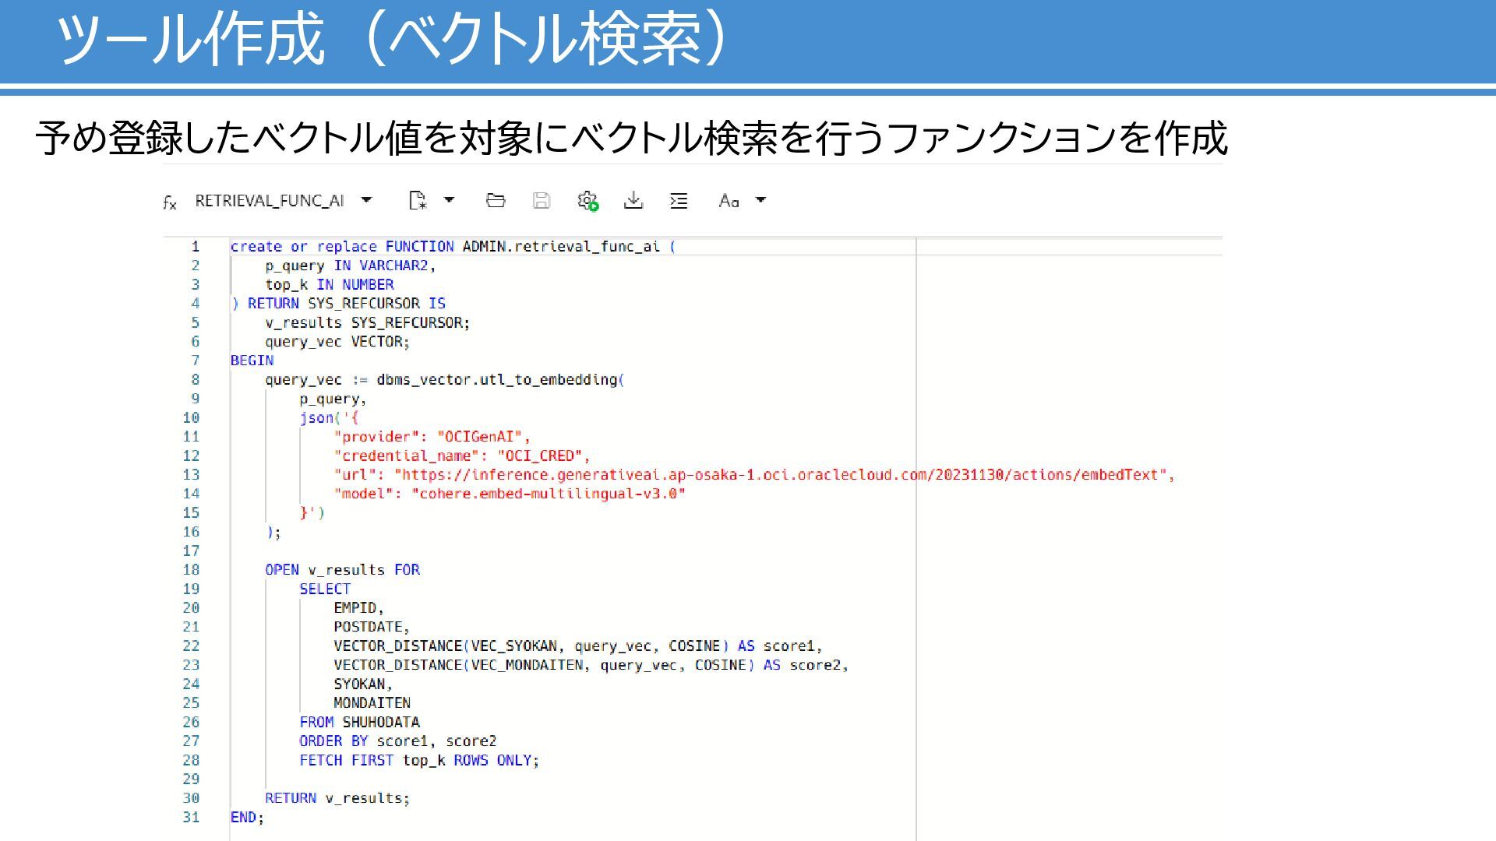This screenshot has width=1496, height=841.
Task: Click line number 7 in the gutter
Action: (195, 361)
